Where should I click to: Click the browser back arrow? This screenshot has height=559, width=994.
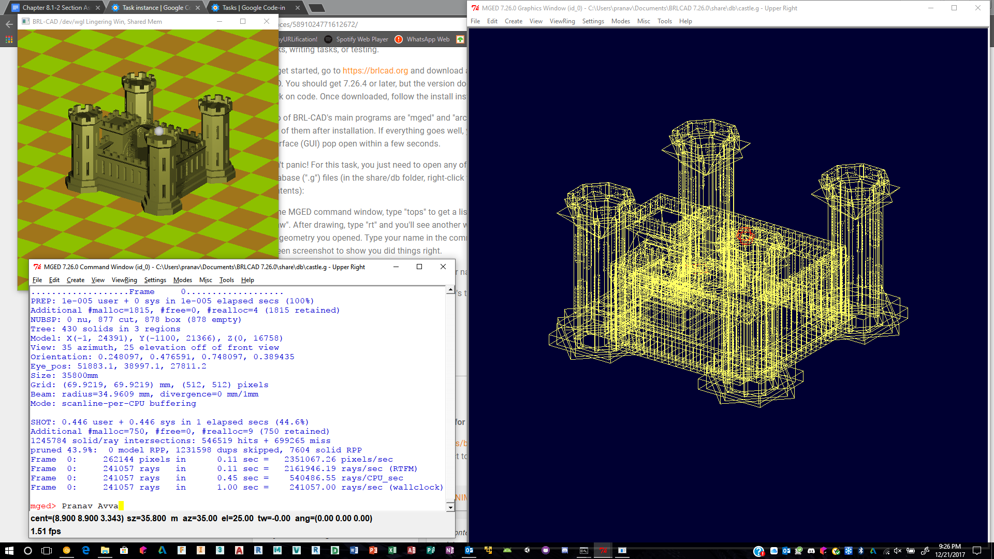tap(9, 24)
